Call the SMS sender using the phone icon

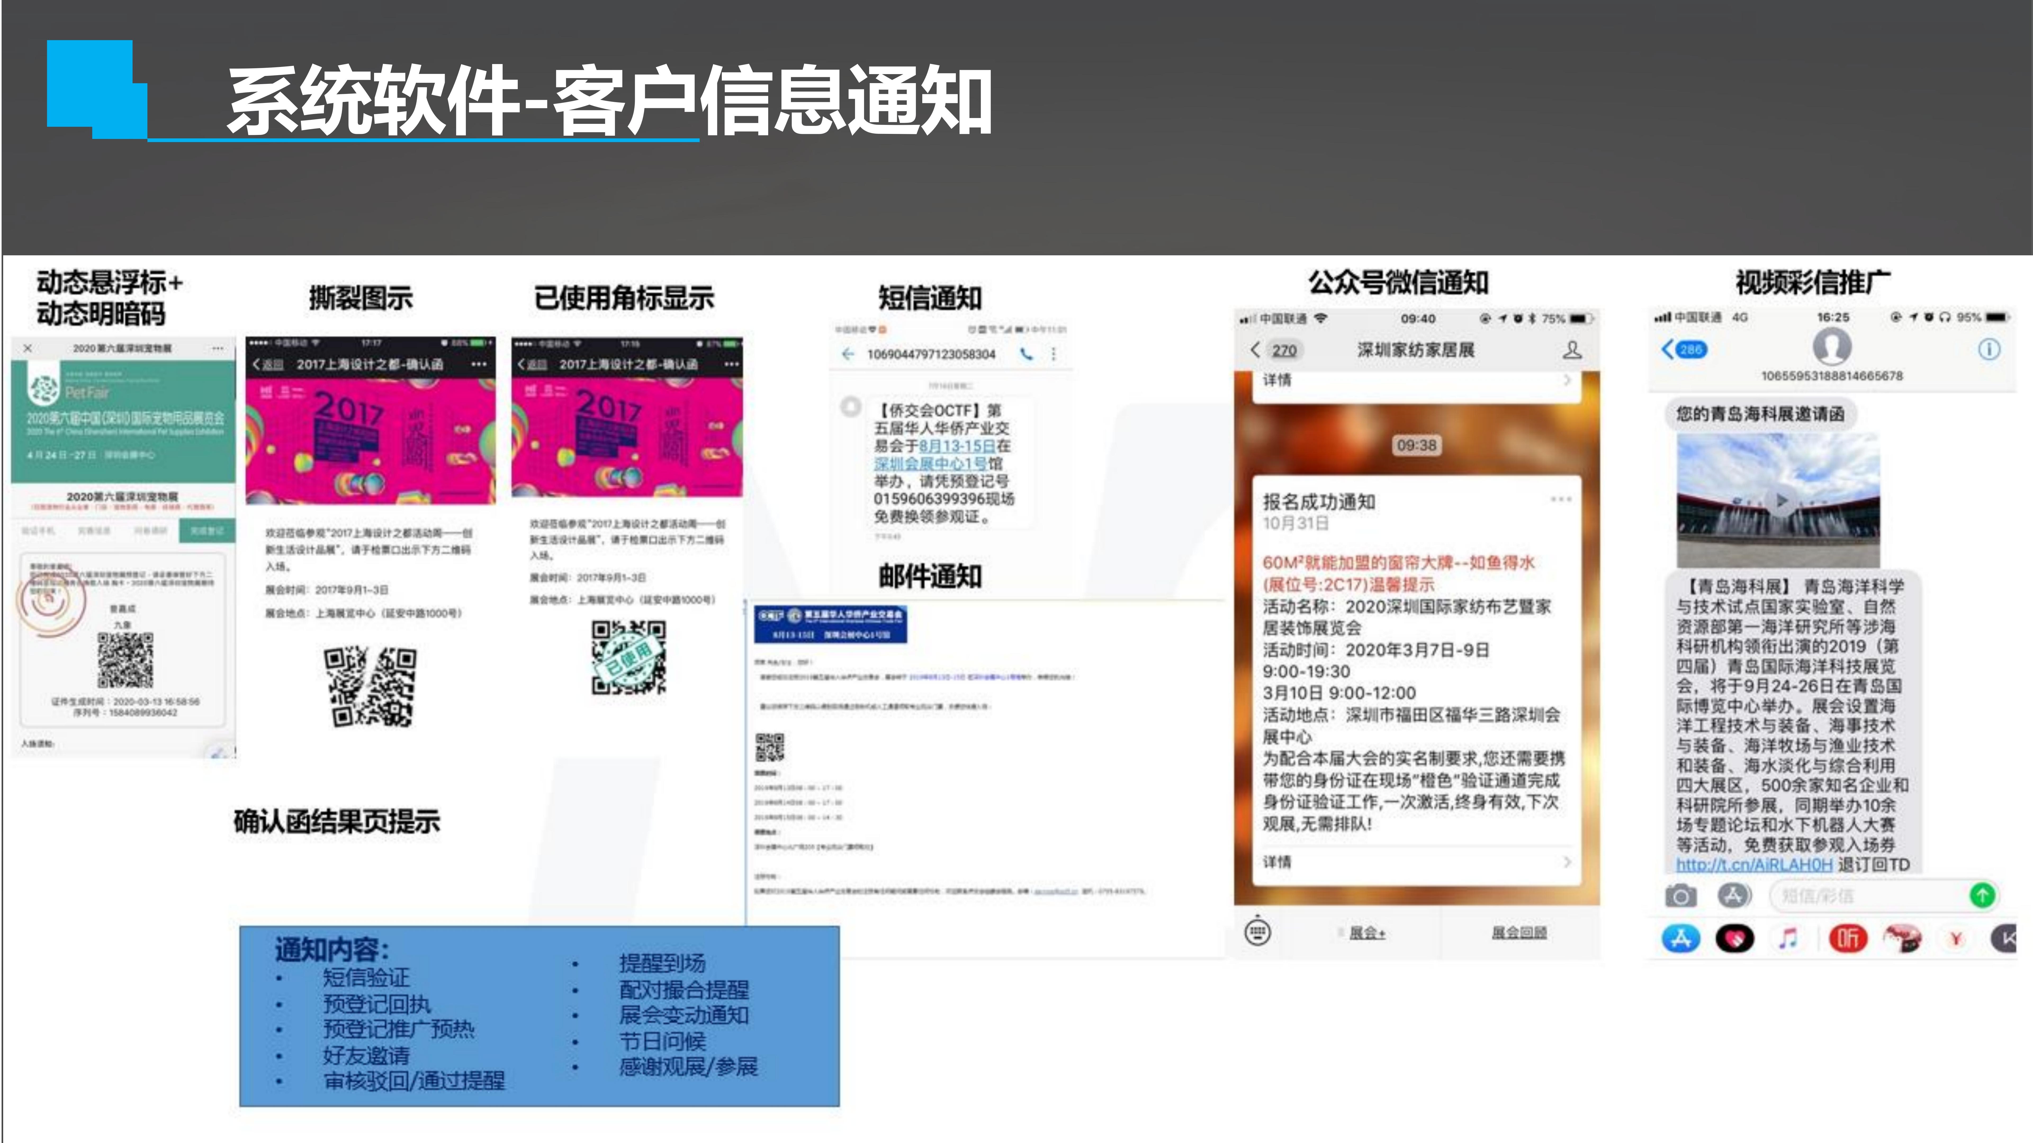tap(1026, 354)
